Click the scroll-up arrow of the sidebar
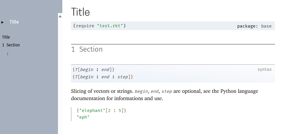This screenshot has width=286, height=134. point(60,16)
